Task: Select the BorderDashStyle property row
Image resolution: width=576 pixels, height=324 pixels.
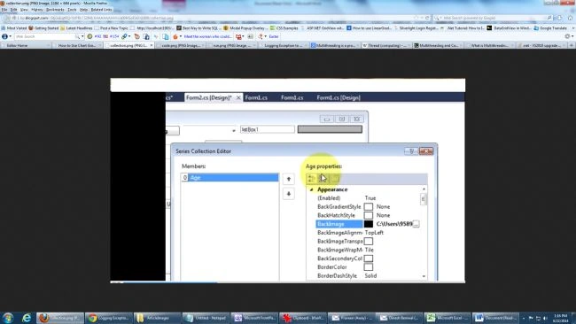Action: tap(368, 276)
